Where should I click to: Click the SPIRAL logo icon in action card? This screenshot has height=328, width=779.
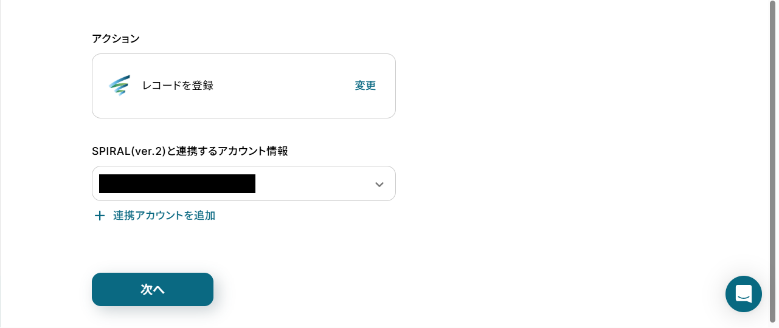click(x=119, y=86)
